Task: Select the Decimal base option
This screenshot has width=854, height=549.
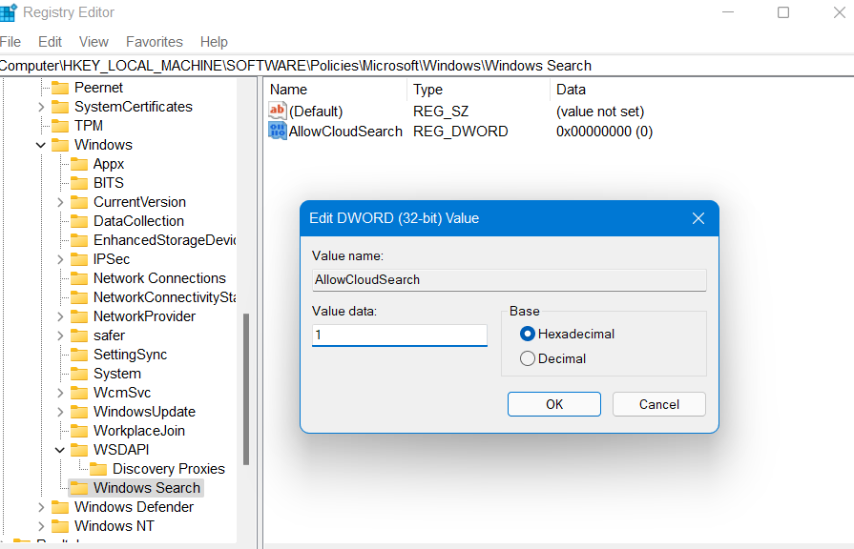Action: point(528,358)
